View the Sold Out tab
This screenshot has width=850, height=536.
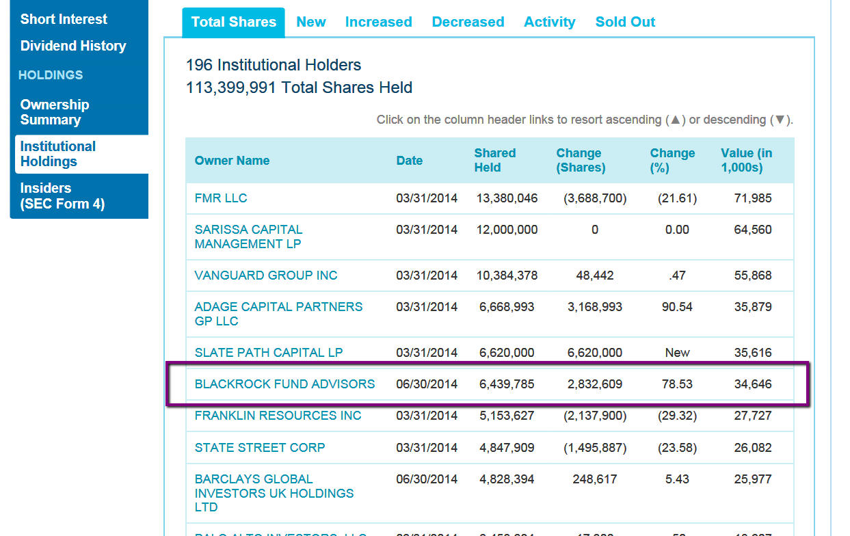pyautogui.click(x=624, y=22)
